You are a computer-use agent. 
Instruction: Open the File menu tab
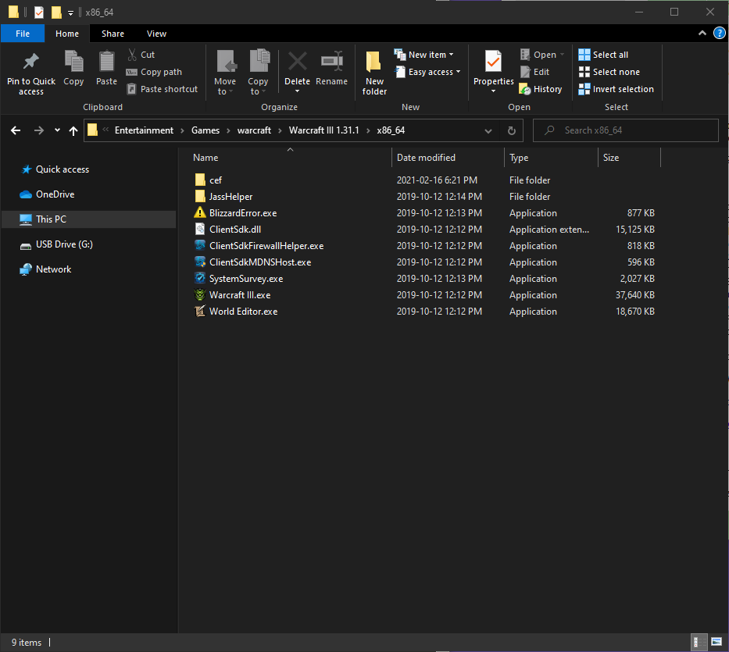[x=23, y=34]
